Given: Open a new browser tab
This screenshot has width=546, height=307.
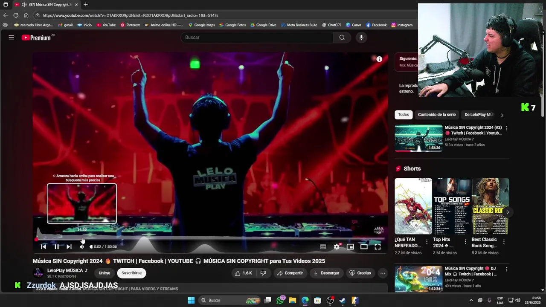Looking at the screenshot, I should pos(86,5).
